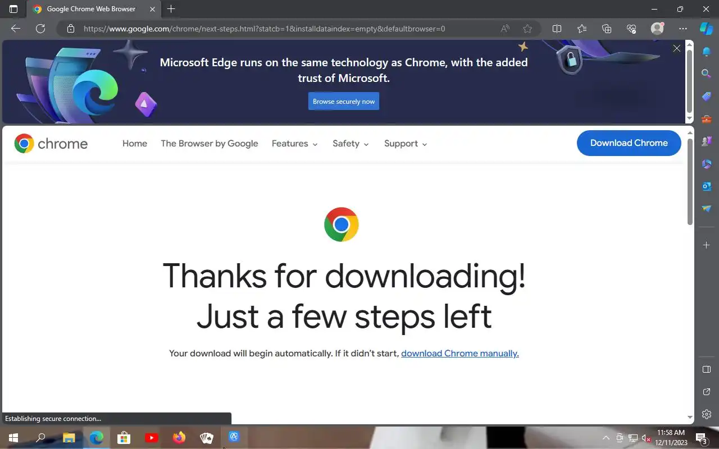Click the Download Chrome button
The image size is (719, 449).
tap(629, 143)
